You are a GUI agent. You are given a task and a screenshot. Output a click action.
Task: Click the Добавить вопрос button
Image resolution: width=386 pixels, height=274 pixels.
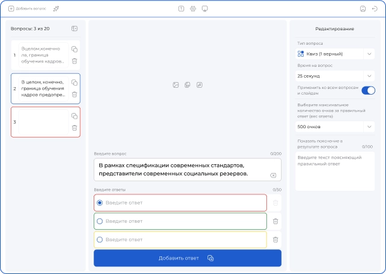(x=27, y=9)
